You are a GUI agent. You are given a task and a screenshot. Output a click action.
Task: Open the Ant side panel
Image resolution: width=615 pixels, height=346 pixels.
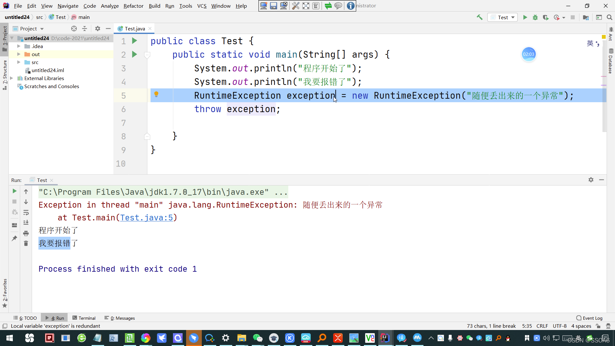[x=611, y=34]
